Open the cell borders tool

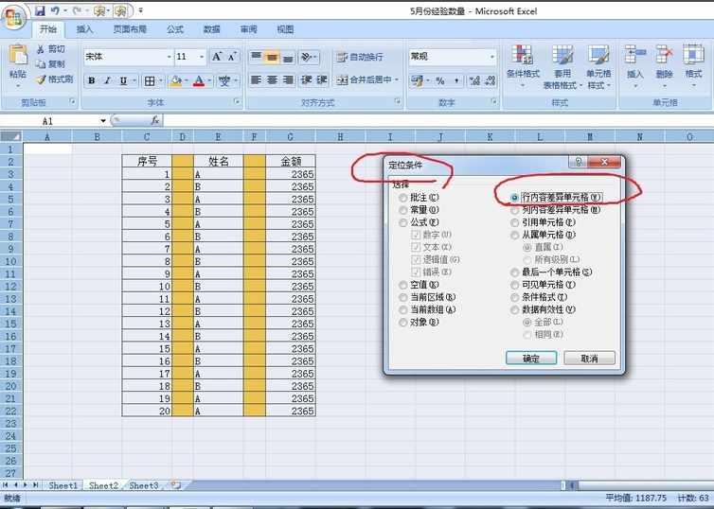click(150, 81)
